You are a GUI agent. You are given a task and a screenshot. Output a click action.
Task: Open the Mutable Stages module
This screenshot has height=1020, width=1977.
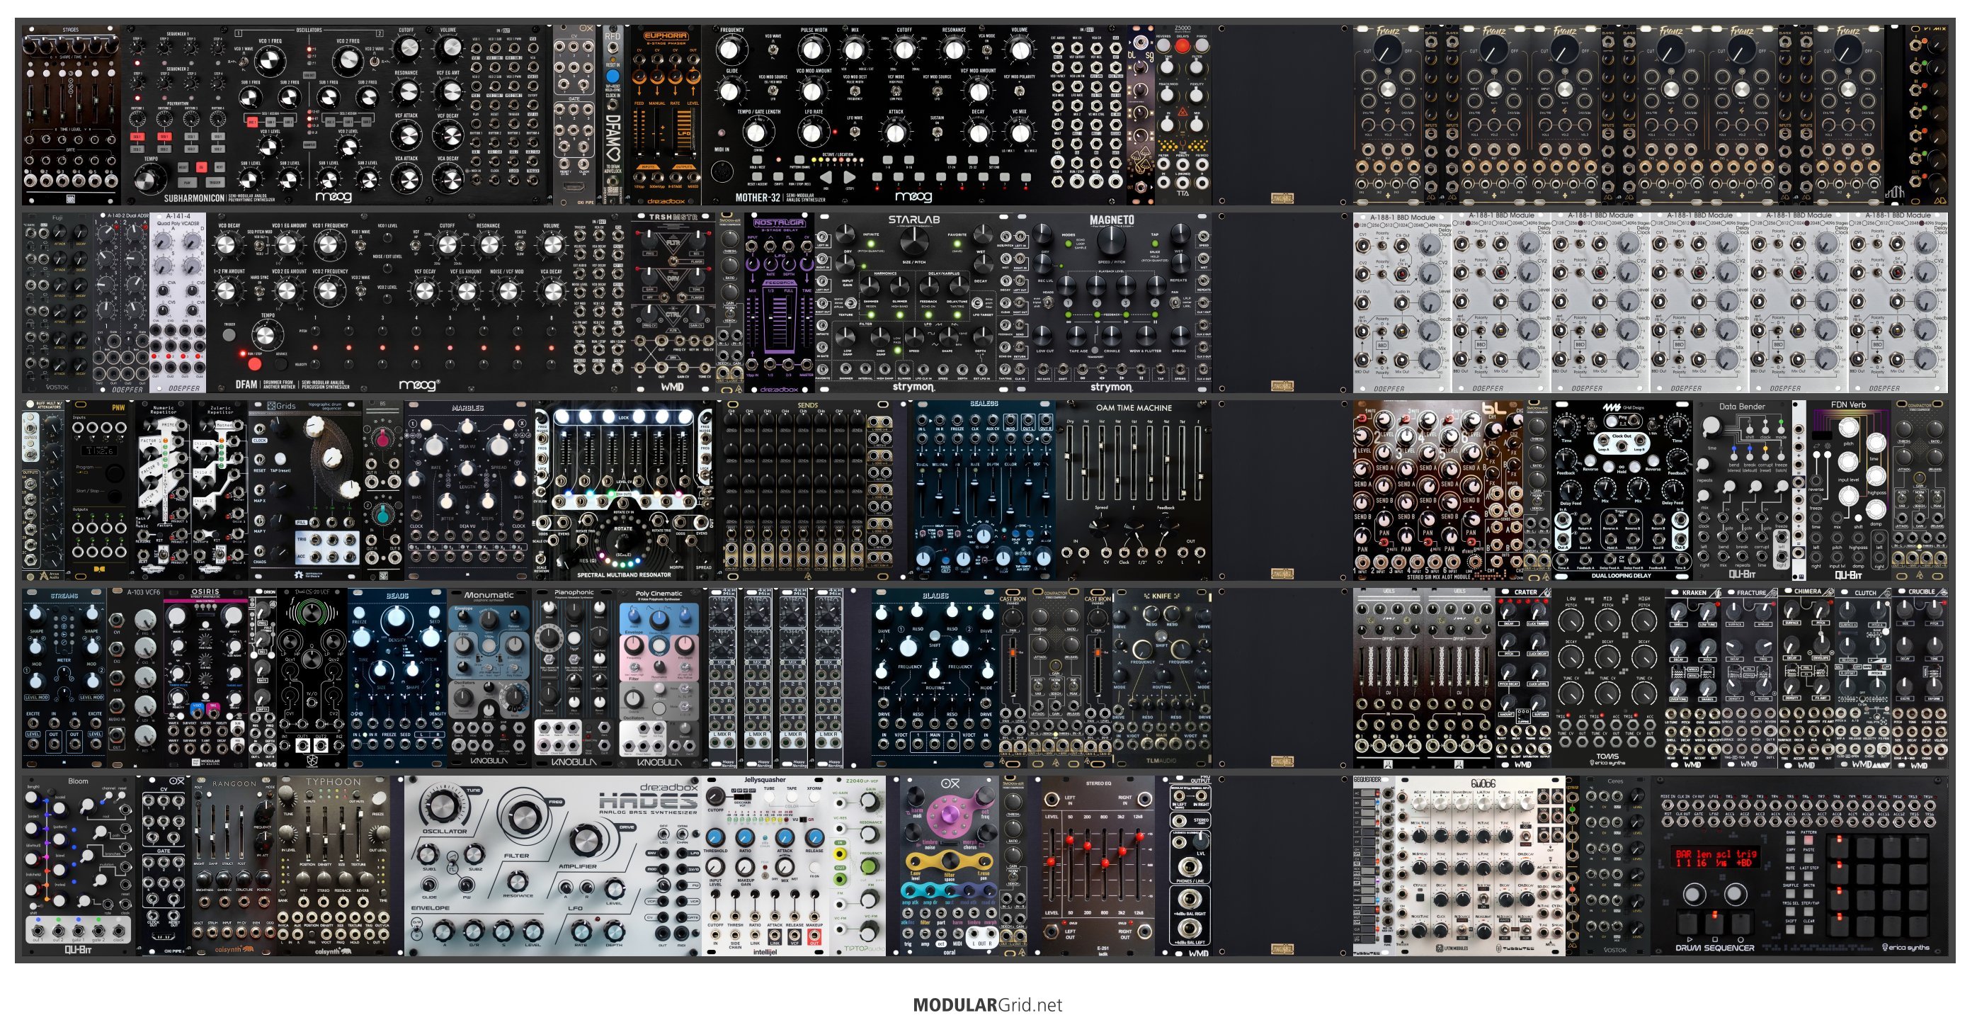pyautogui.click(x=71, y=115)
